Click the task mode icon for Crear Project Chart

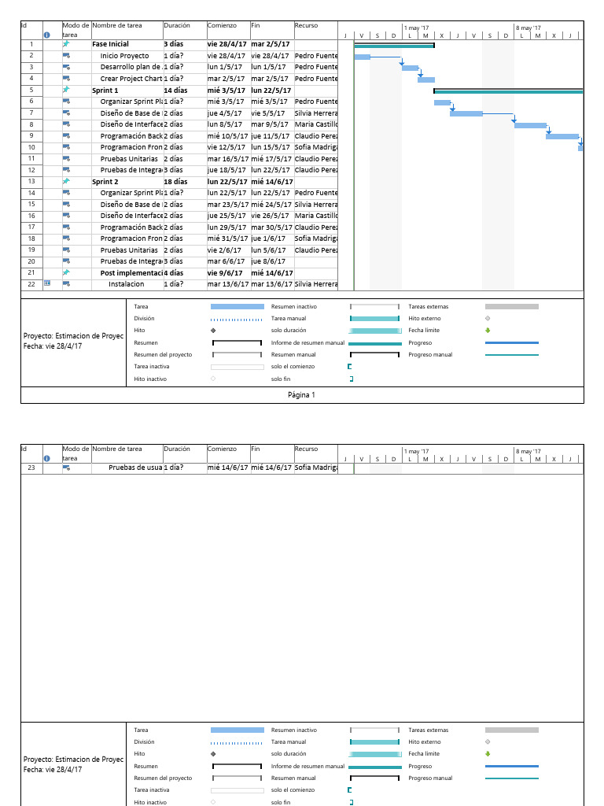pyautogui.click(x=66, y=78)
